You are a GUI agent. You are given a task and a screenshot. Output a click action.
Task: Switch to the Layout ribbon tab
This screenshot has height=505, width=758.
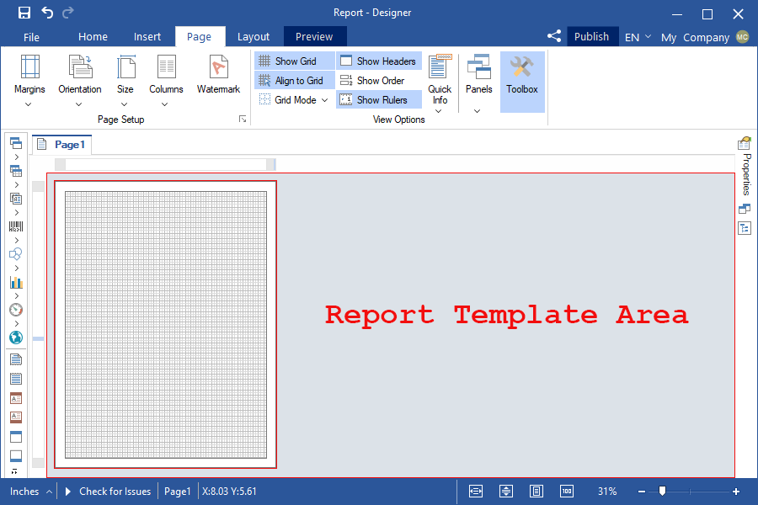[254, 37]
